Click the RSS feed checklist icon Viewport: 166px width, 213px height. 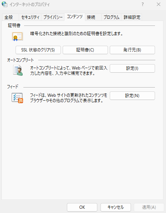17,98
